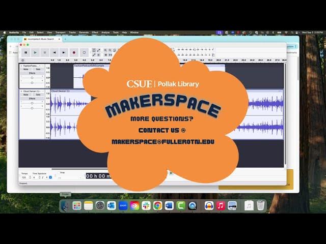326x244 pixels.
Task: Open the Generate menu
Action: 84,33
